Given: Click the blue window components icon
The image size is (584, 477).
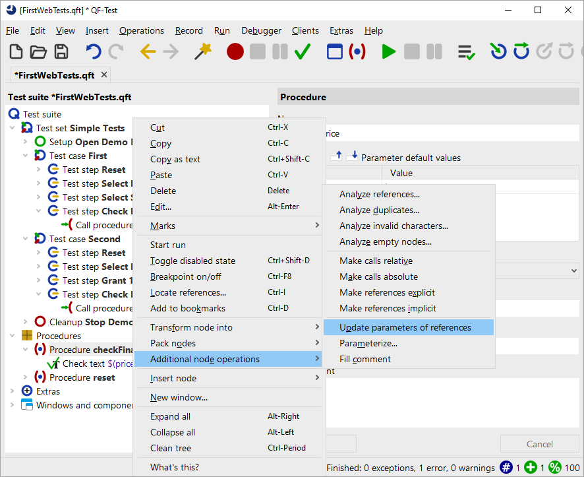Looking at the screenshot, I should click(x=334, y=51).
